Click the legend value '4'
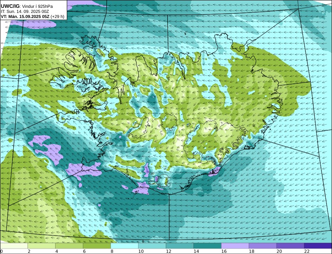Viewport: 332px width, 254px height. [57, 251]
